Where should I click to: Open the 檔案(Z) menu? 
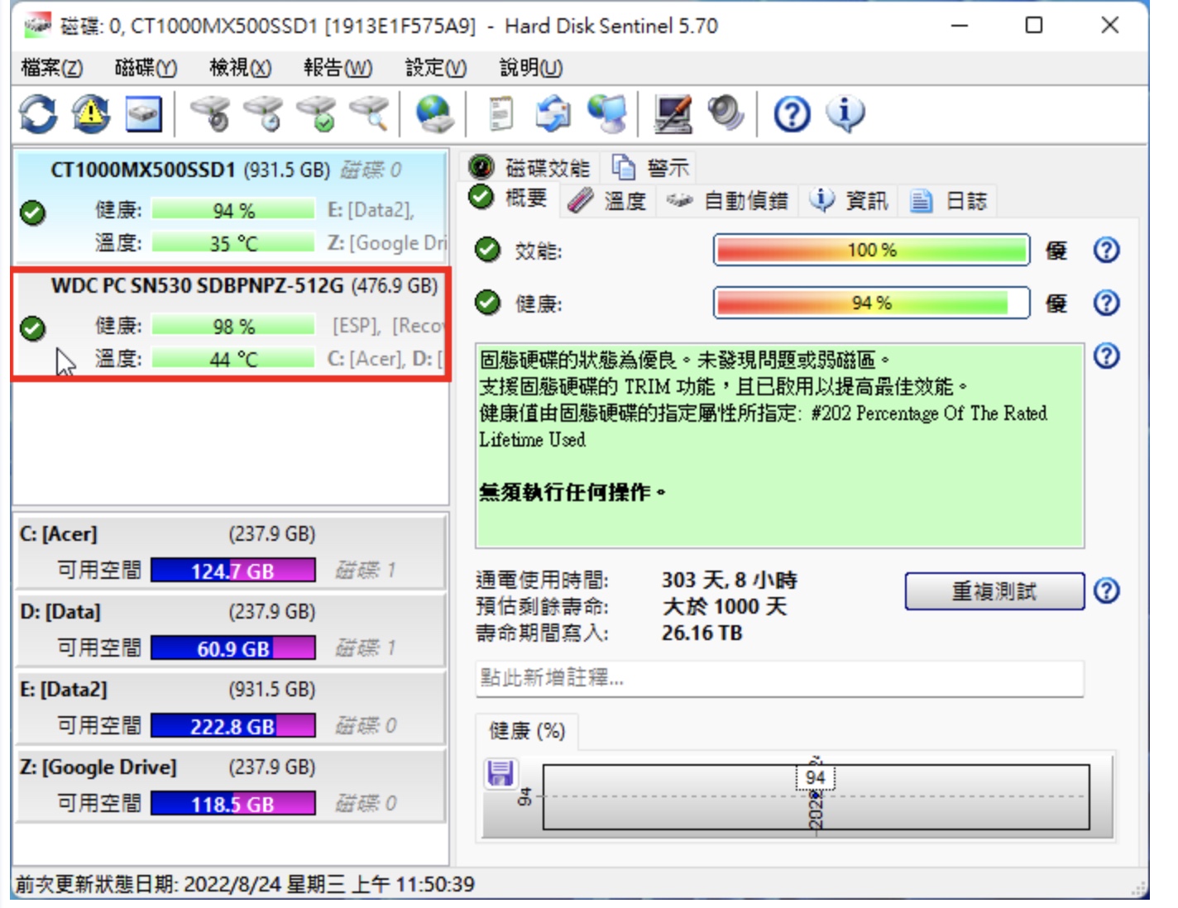pos(51,68)
